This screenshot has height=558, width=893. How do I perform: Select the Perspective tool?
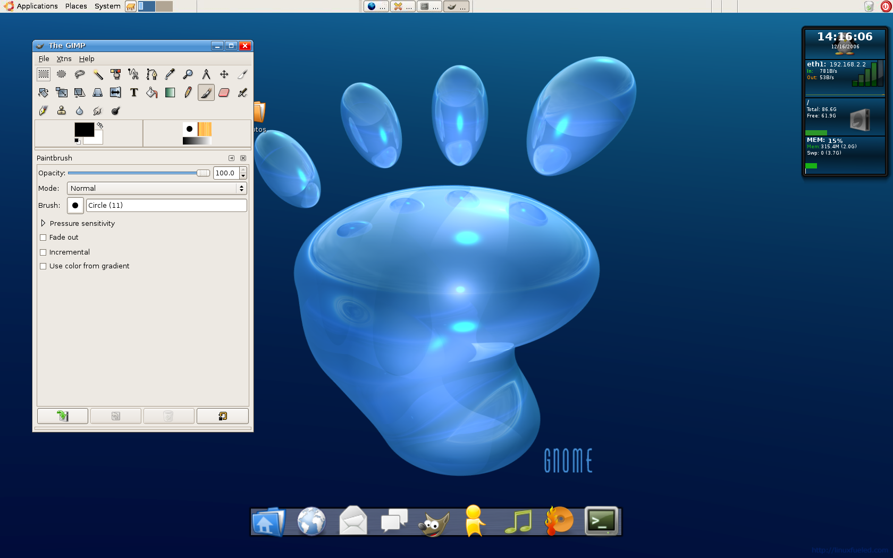tap(98, 92)
